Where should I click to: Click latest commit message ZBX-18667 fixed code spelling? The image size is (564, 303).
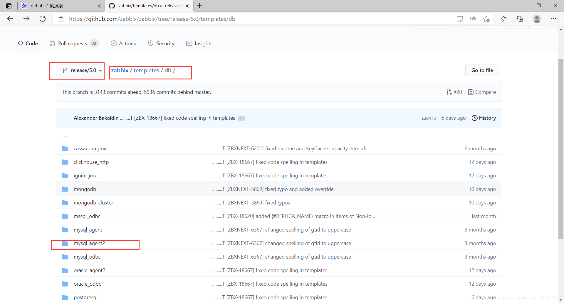point(178,118)
